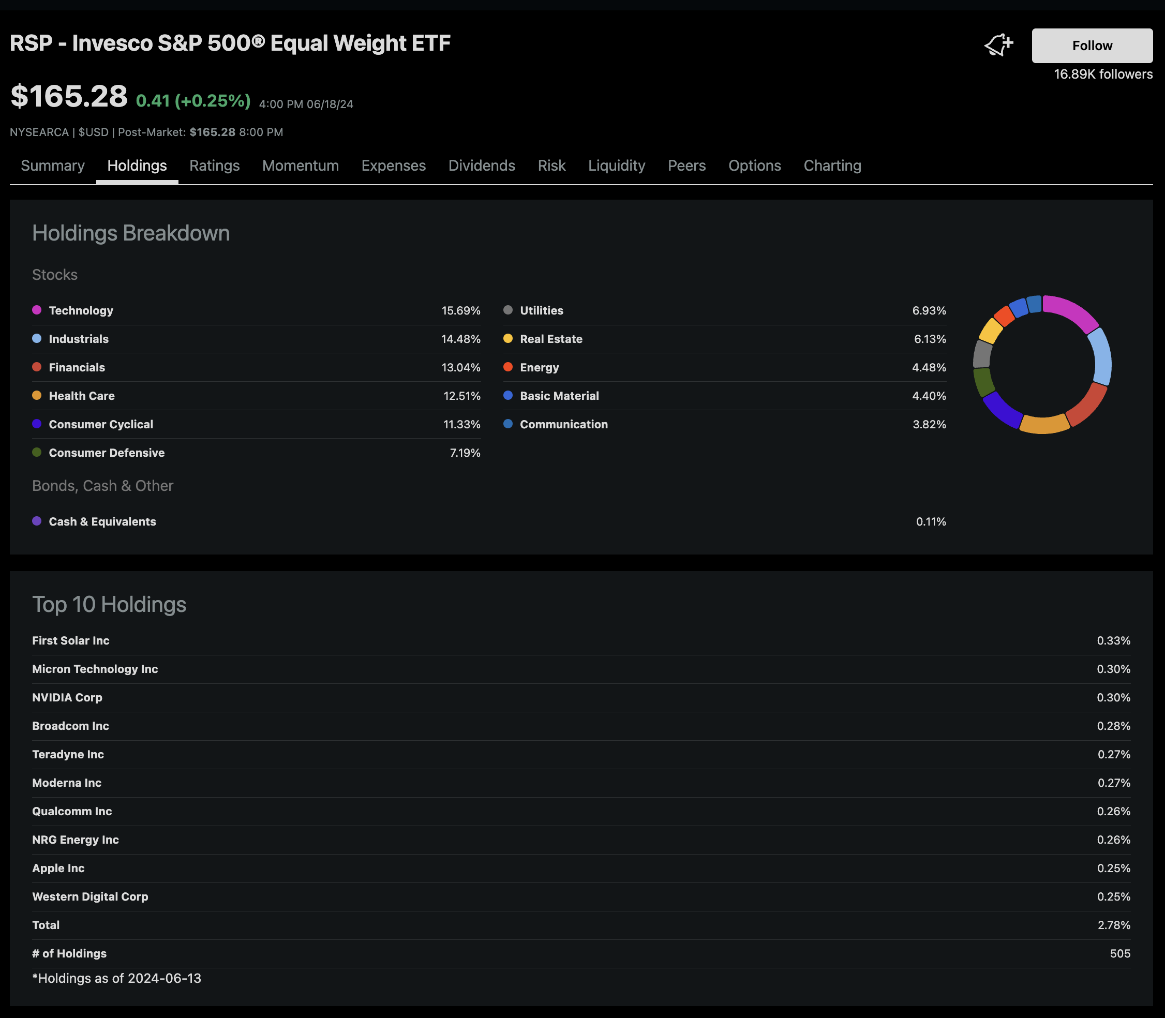This screenshot has height=1018, width=1165.
Task: Switch to the Summary tab
Action: click(53, 166)
